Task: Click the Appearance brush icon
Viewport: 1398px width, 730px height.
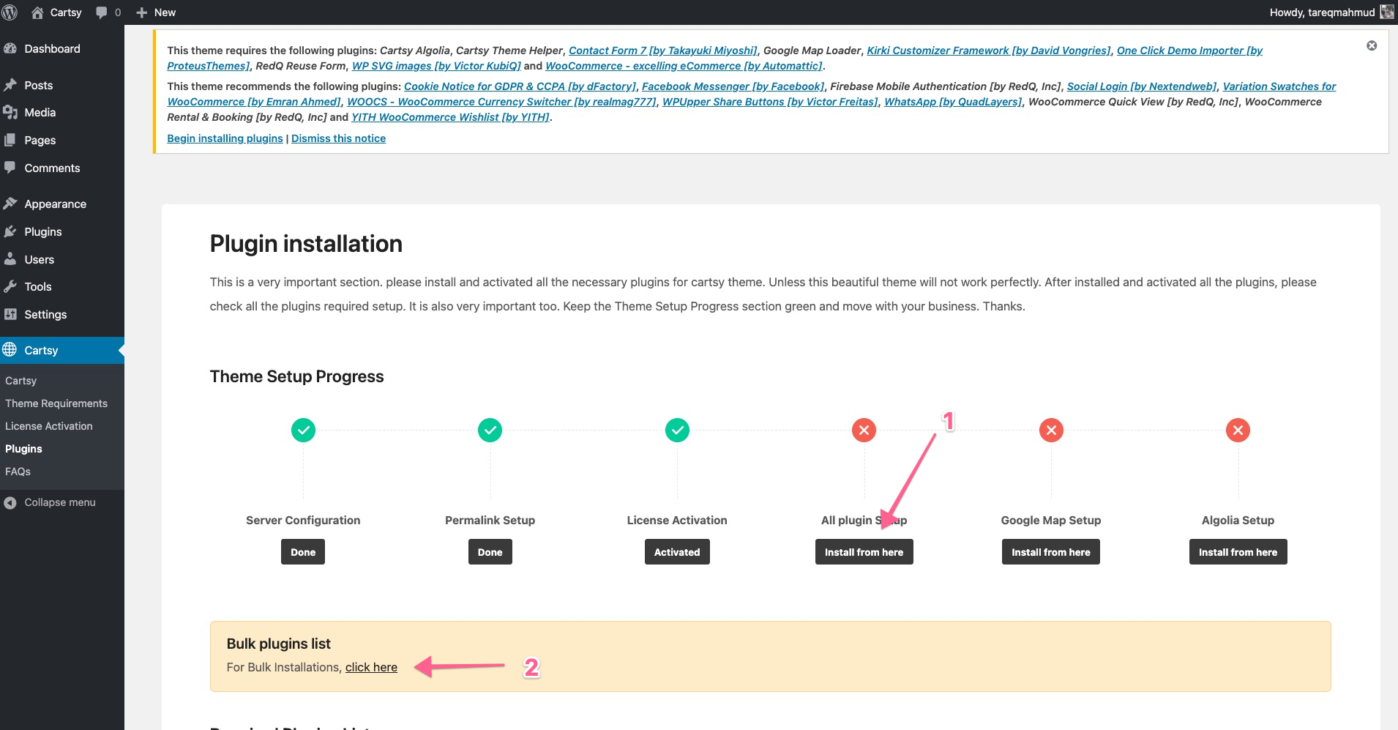Action: click(10, 204)
